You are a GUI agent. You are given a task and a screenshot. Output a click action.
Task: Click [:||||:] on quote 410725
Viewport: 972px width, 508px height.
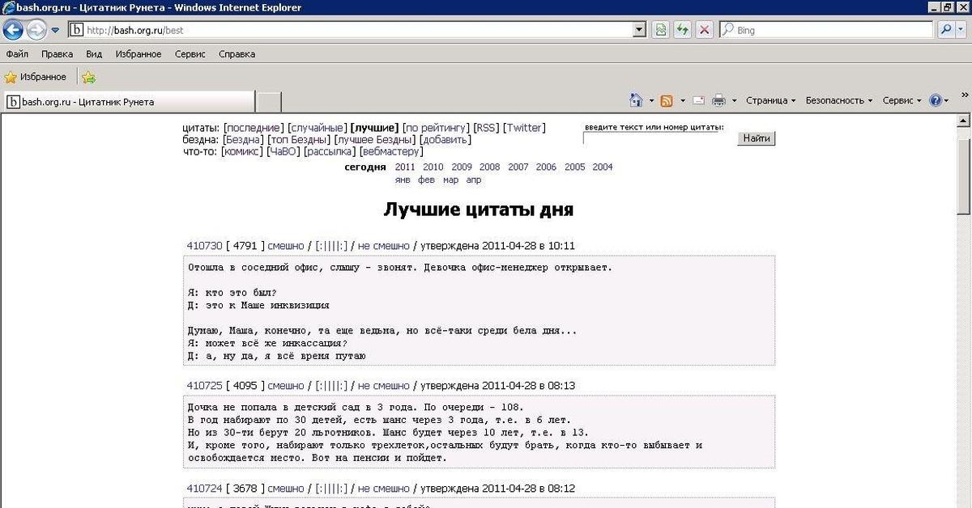pos(331,385)
